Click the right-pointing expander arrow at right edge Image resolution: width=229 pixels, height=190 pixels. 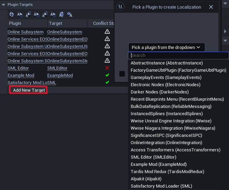click(225, 31)
